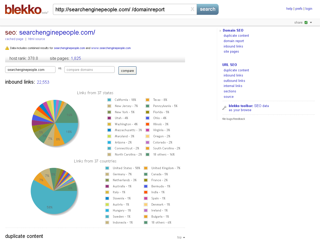The image size is (320, 242).
Task: Click the United States legend color swatch
Action: pyautogui.click(x=107, y=168)
